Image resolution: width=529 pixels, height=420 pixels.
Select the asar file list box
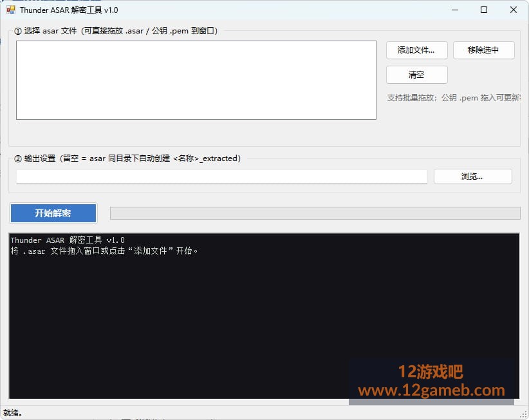(196, 81)
